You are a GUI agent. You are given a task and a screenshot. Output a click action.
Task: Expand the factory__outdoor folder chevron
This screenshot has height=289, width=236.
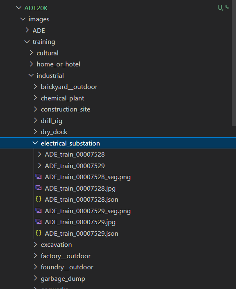click(x=35, y=256)
